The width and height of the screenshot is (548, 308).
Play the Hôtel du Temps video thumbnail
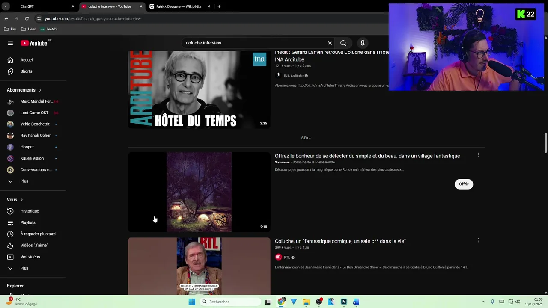coord(199,89)
